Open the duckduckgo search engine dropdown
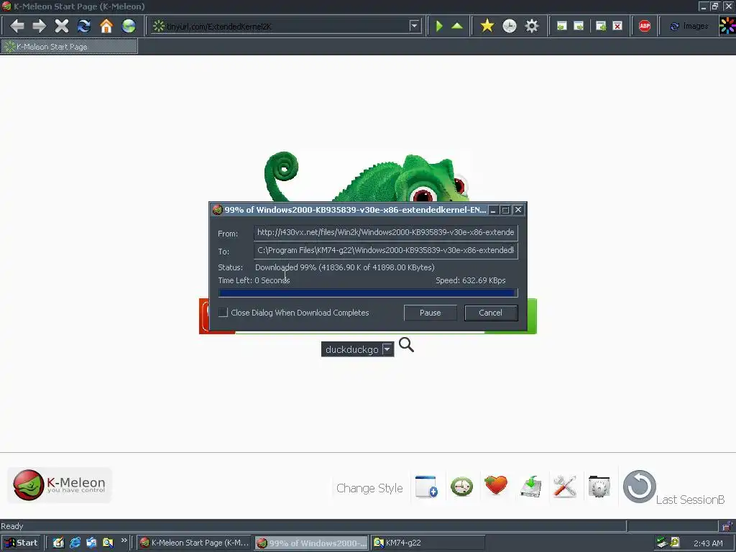 tap(387, 349)
